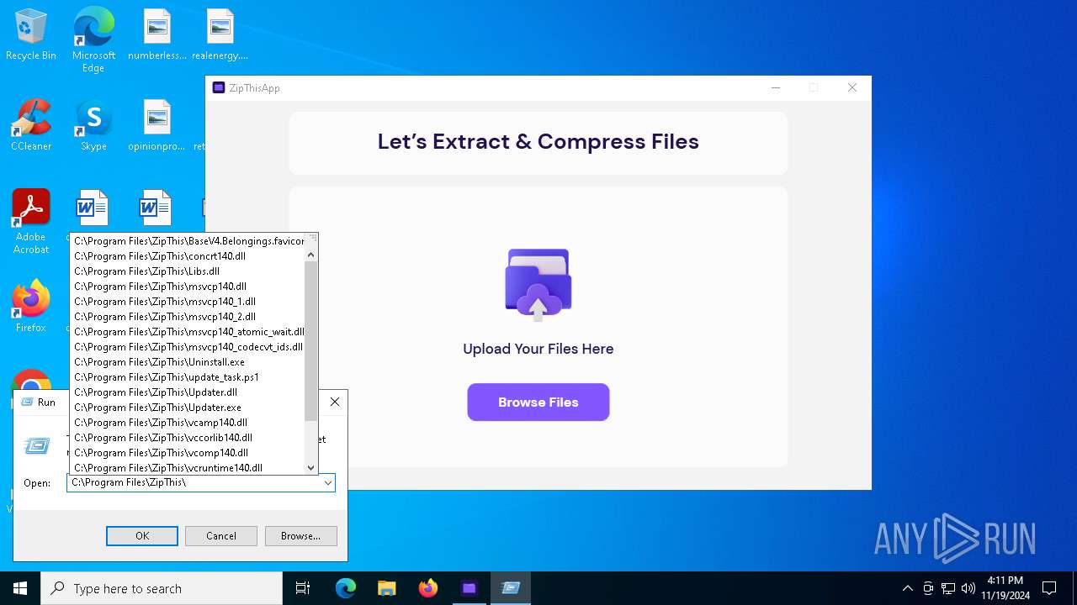Viewport: 1077px width, 605px height.
Task: Close the Run dialog
Action: coord(335,402)
